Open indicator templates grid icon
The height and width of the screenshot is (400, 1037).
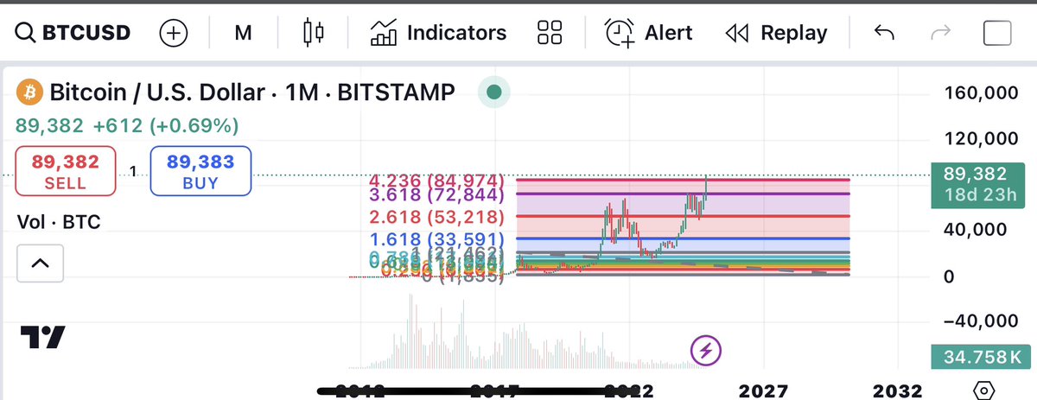[x=550, y=34]
